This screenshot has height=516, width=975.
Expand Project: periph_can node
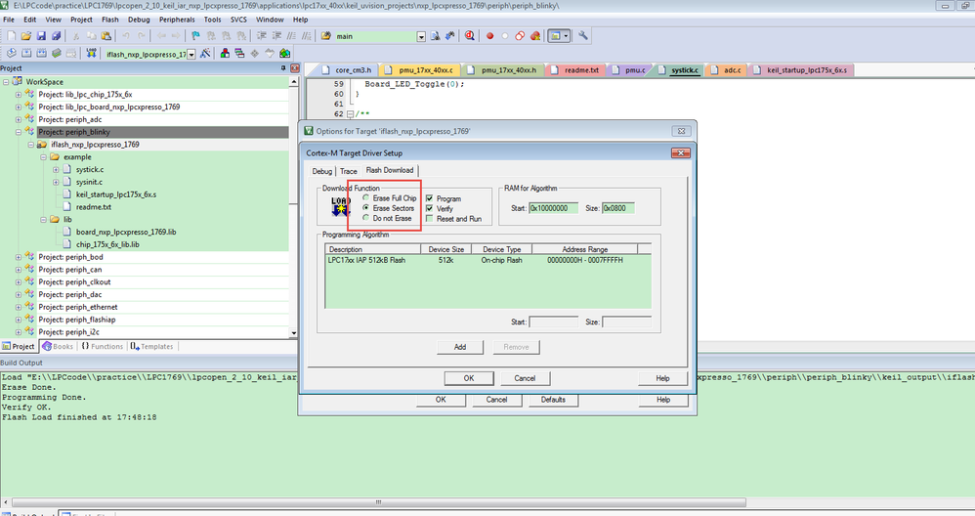tap(18, 270)
